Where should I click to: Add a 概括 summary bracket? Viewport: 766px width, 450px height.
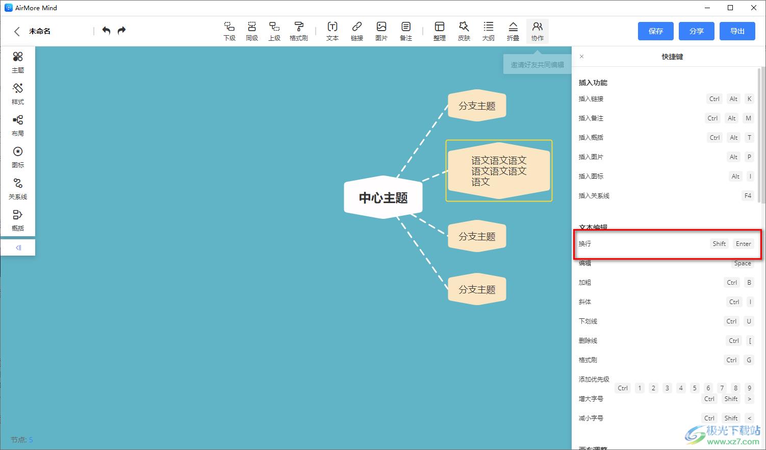18,220
